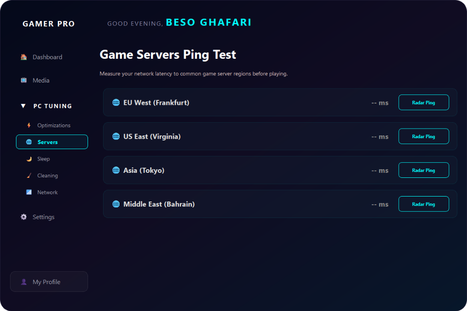Go to the Cleaning page label

47,176
